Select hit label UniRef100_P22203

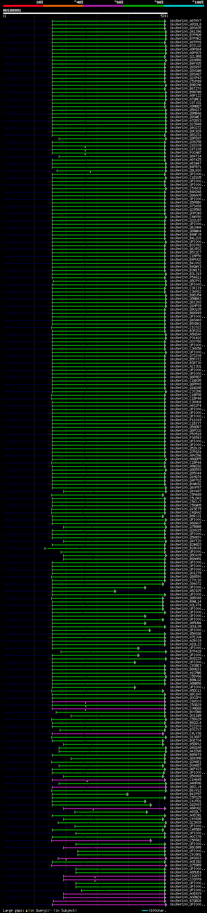[x=185, y=726]
